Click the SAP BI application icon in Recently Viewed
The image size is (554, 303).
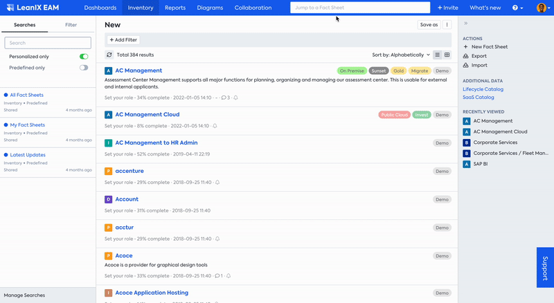467,164
